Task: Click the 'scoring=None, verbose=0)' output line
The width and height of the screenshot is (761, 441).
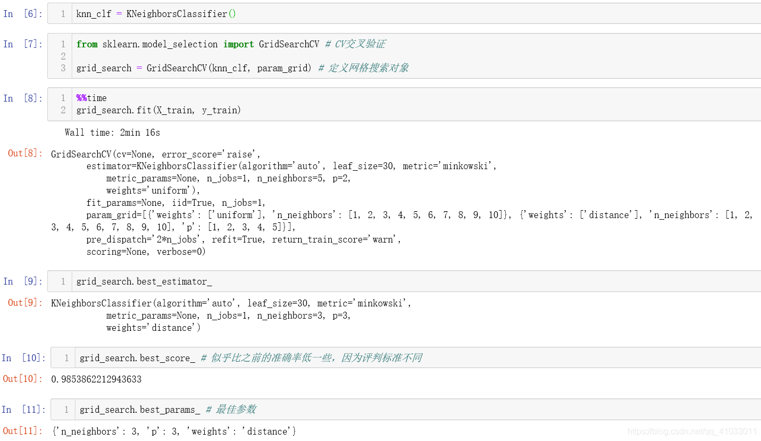Action: (146, 252)
